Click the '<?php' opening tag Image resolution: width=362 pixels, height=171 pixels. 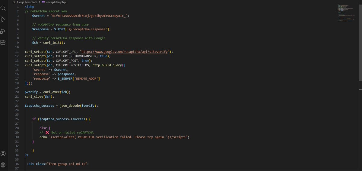point(30,7)
